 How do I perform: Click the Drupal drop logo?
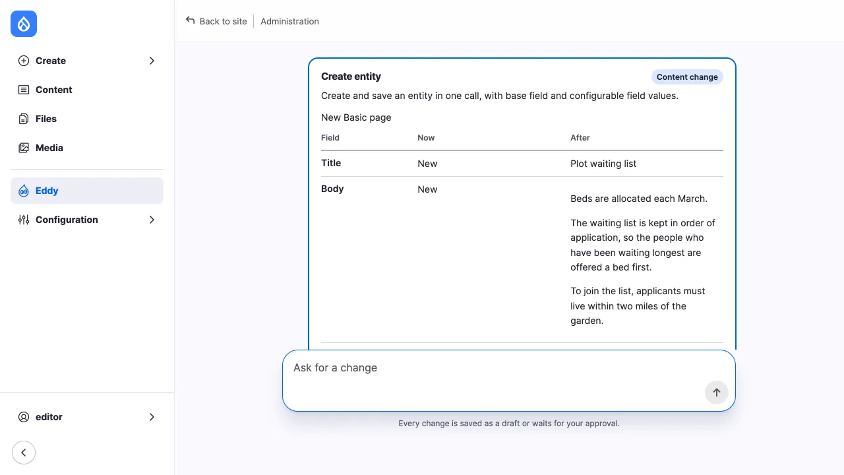pos(24,24)
